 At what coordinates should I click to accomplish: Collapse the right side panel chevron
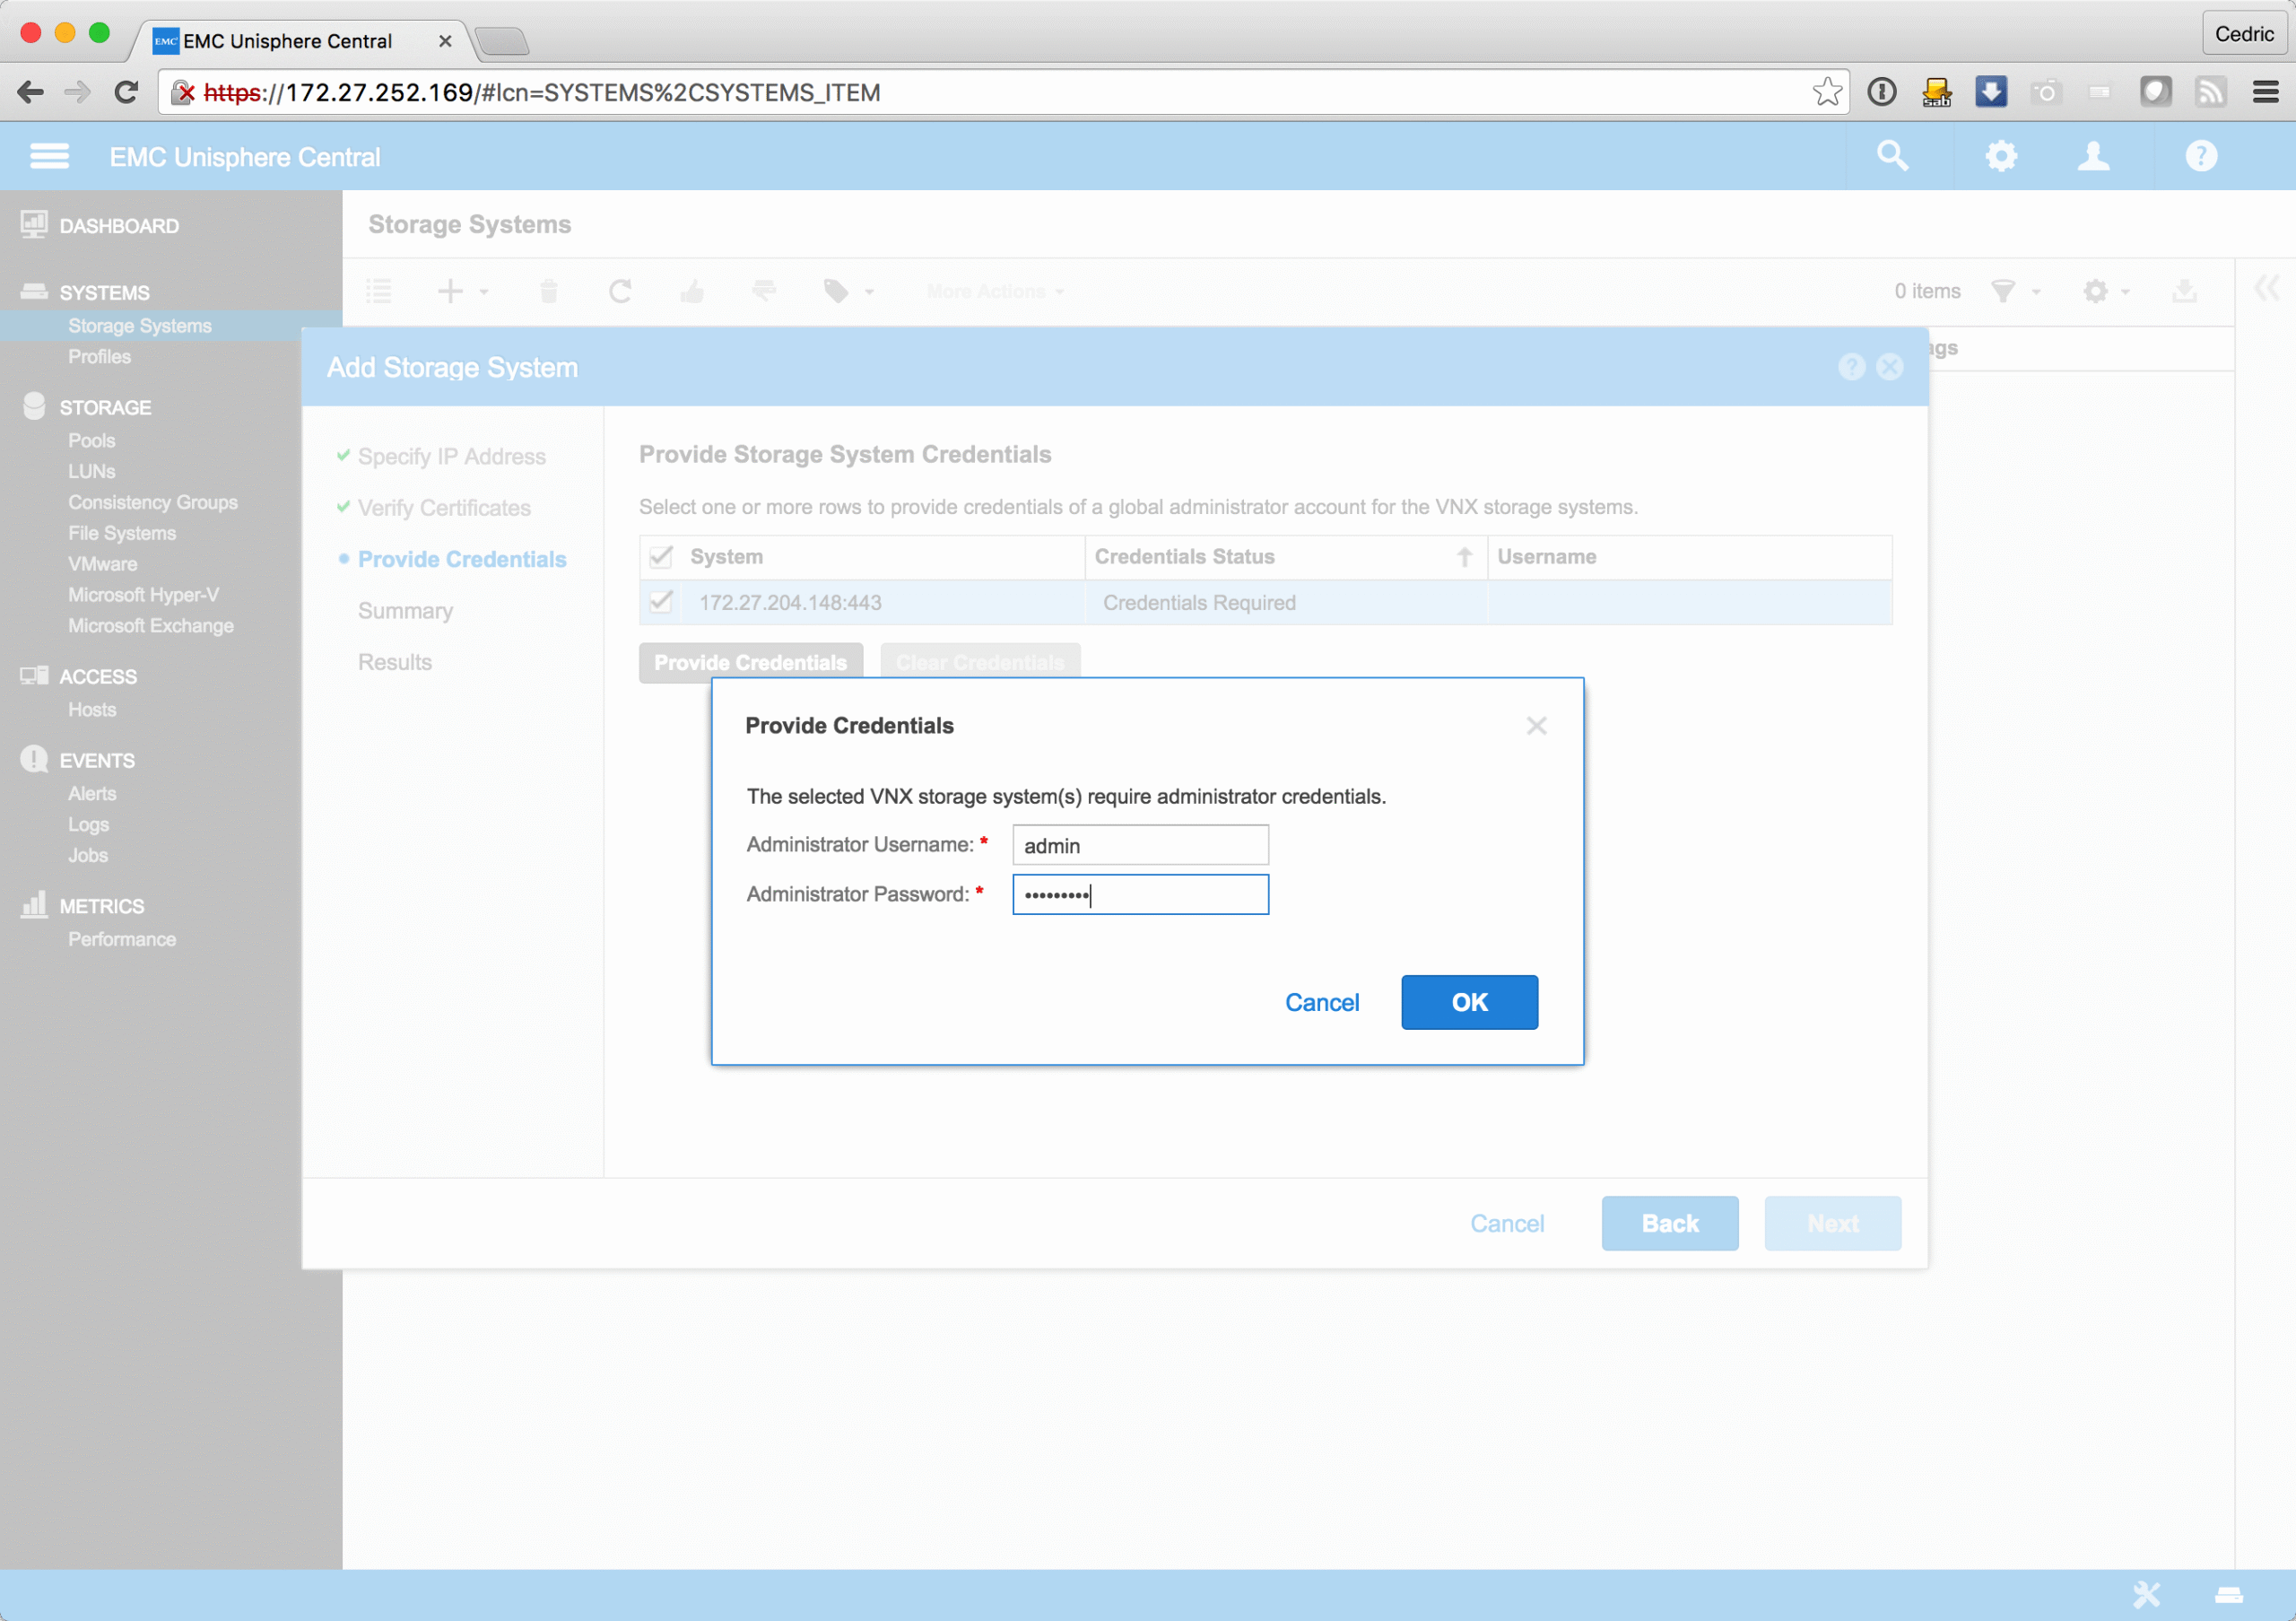tap(2266, 288)
